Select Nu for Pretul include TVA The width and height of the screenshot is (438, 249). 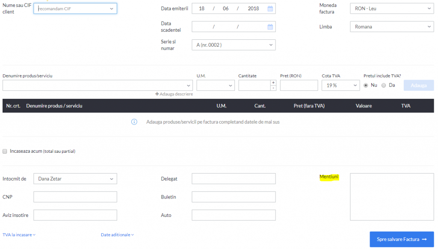(x=366, y=85)
